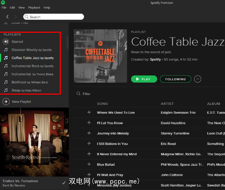
Task: Sort by the ARTIST column header
Action: (x=167, y=104)
